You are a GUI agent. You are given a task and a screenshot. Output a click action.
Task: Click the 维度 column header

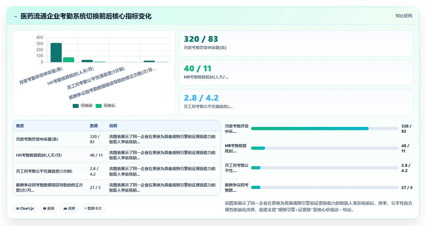(20, 126)
